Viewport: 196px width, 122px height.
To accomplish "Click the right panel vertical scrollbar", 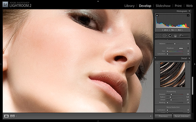I will coord(193,86).
